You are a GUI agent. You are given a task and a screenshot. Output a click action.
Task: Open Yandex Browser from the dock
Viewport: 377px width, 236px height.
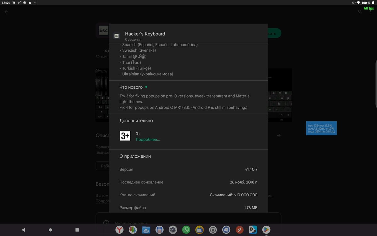tap(119, 230)
